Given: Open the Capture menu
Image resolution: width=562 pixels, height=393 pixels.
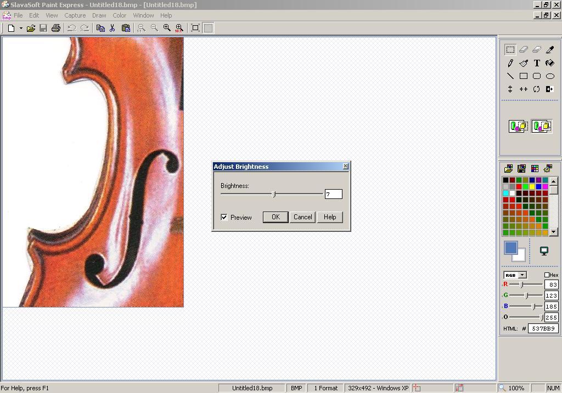Looking at the screenshot, I should click(x=75, y=15).
